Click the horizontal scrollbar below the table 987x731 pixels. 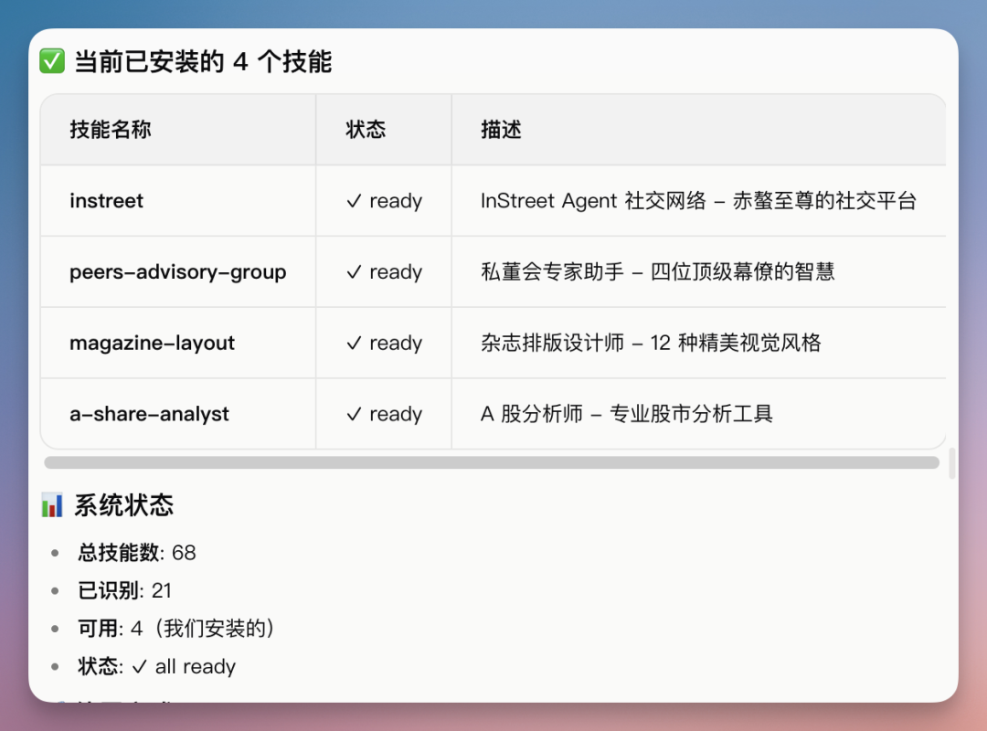[492, 462]
